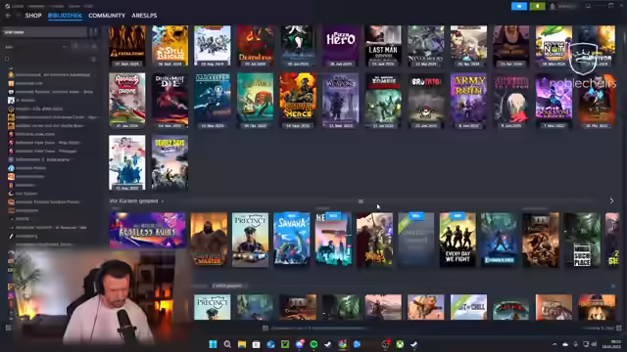Click the shelf drag handle icon

pyautogui.click(x=361, y=201)
